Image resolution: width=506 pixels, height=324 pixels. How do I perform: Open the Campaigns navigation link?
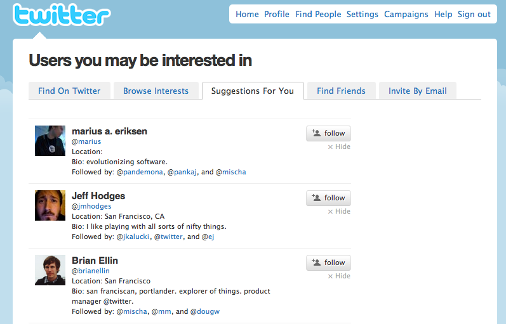click(x=406, y=14)
